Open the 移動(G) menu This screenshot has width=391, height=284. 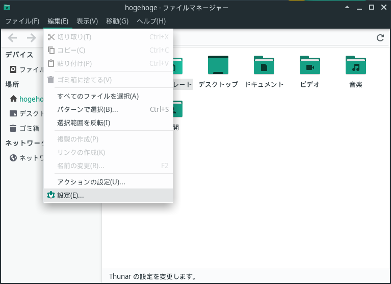pos(117,21)
